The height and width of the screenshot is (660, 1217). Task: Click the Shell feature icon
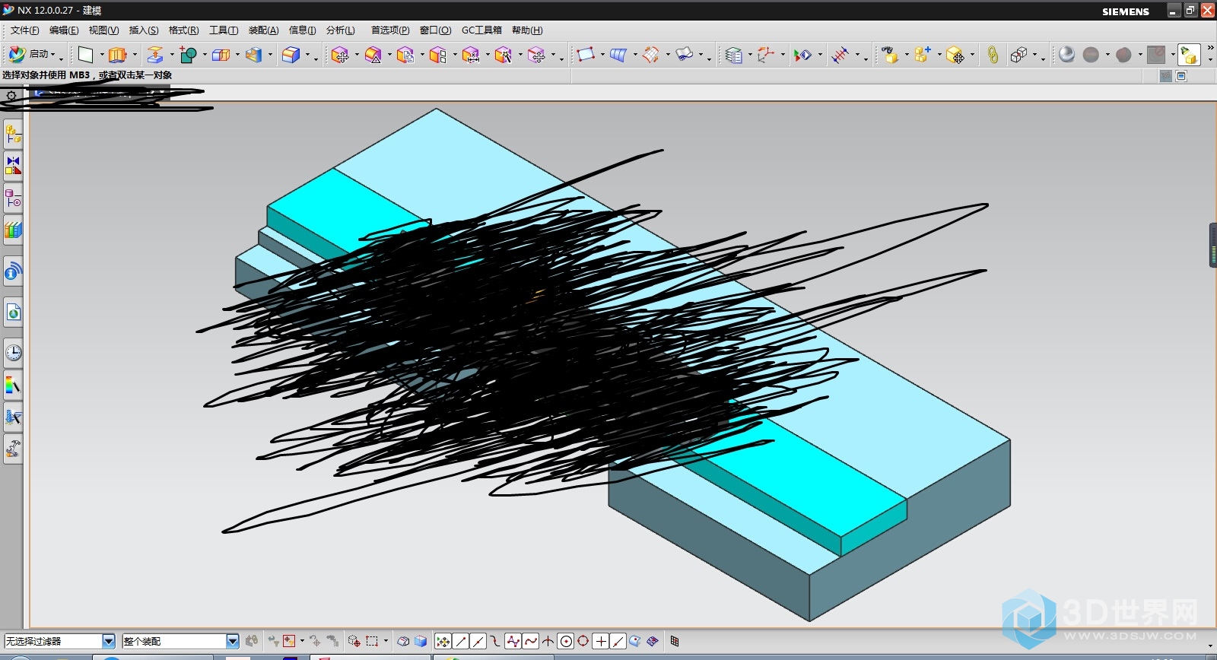(x=254, y=55)
